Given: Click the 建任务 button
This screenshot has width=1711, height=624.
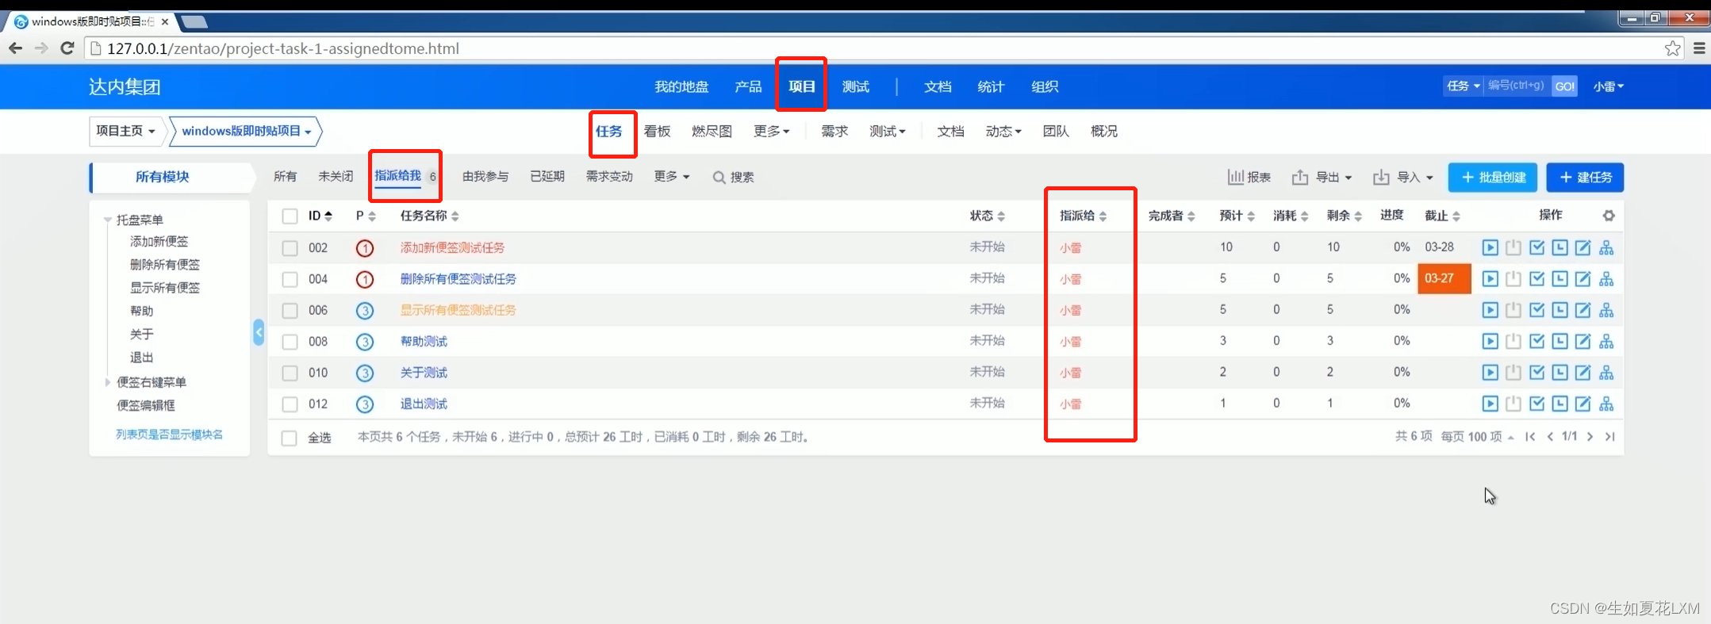Looking at the screenshot, I should click(1585, 178).
